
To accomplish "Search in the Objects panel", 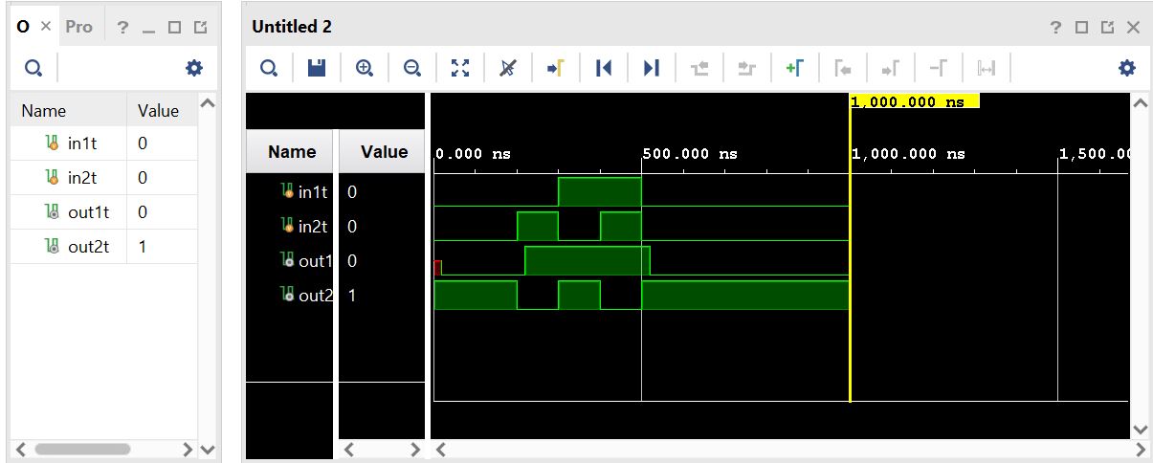I will (33, 68).
